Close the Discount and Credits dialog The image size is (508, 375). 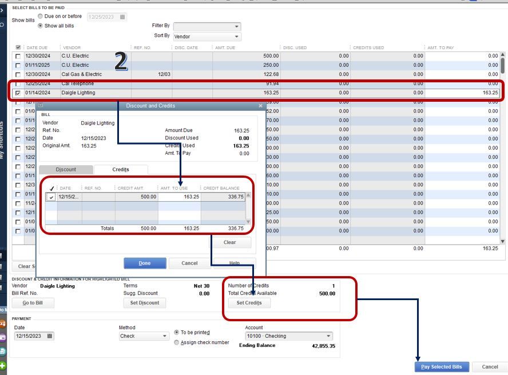click(260, 106)
